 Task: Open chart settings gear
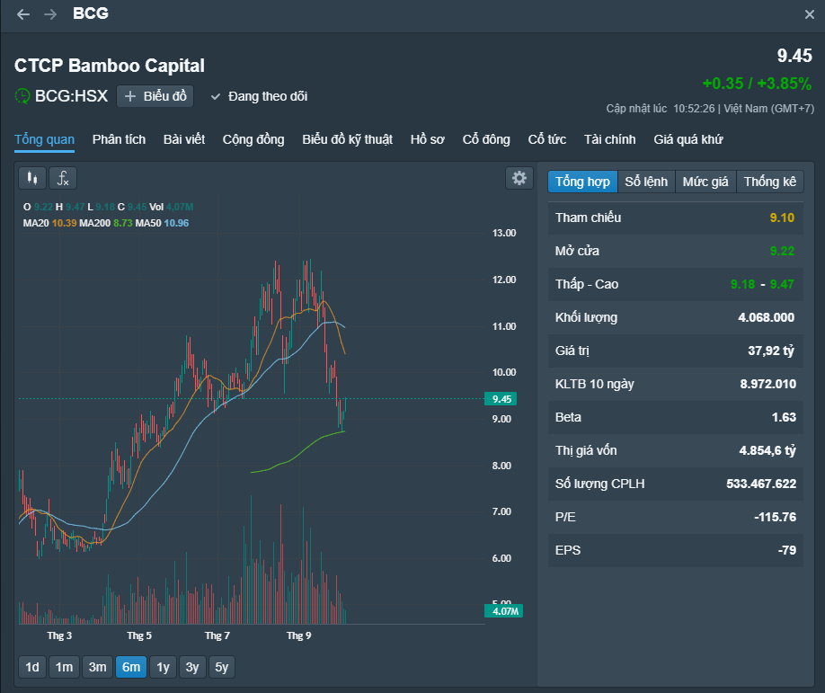click(519, 178)
